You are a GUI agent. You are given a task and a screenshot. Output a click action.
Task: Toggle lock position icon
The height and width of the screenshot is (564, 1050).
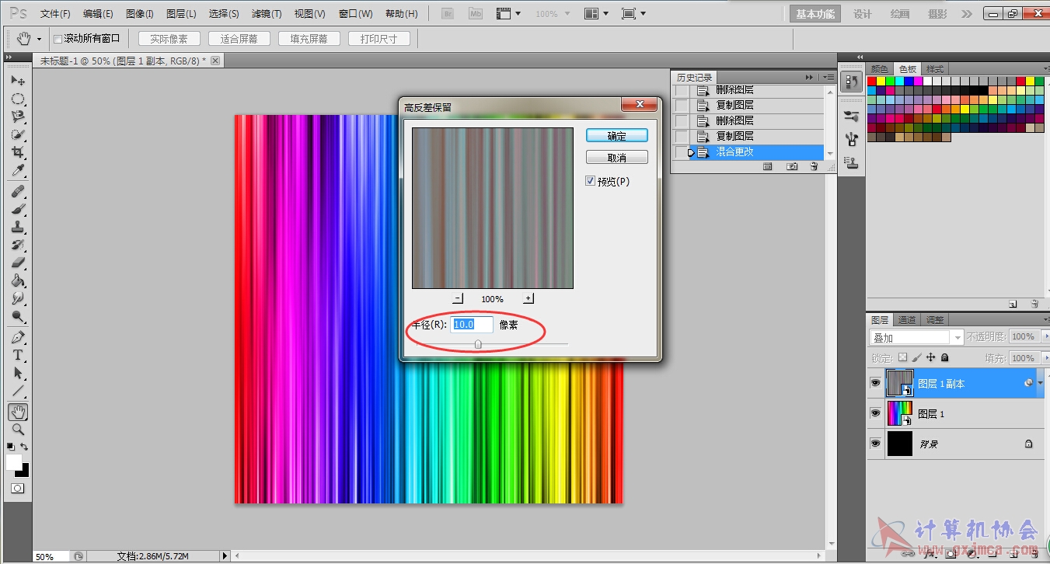[930, 357]
